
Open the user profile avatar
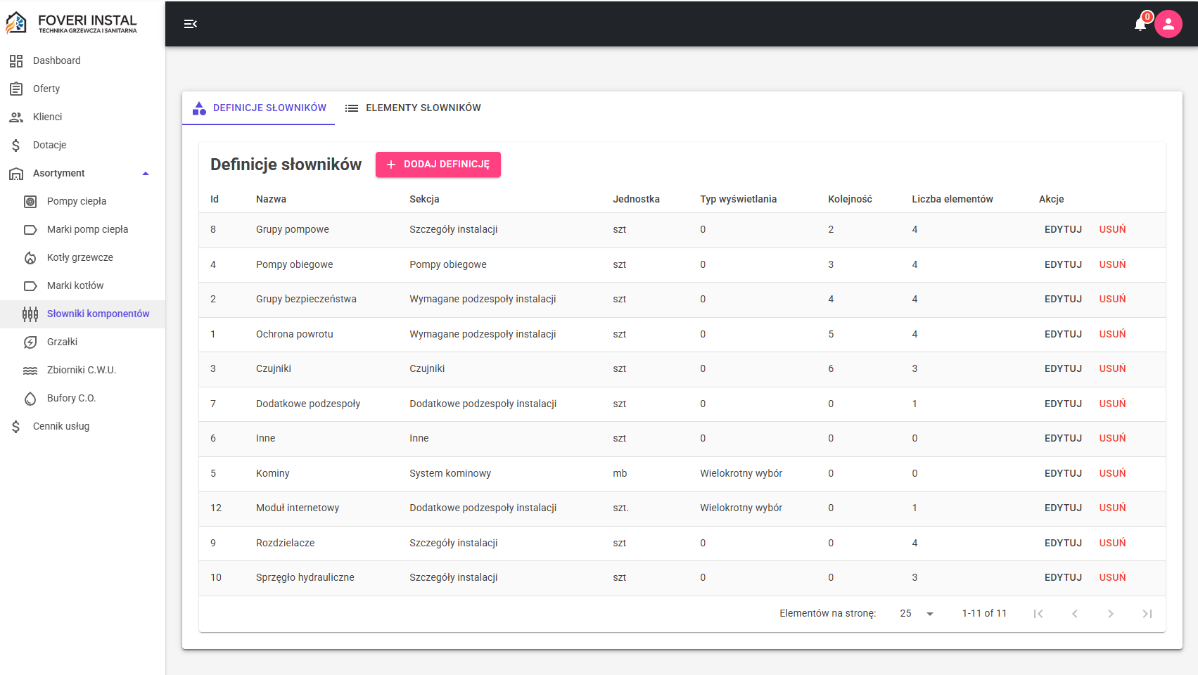click(1168, 24)
